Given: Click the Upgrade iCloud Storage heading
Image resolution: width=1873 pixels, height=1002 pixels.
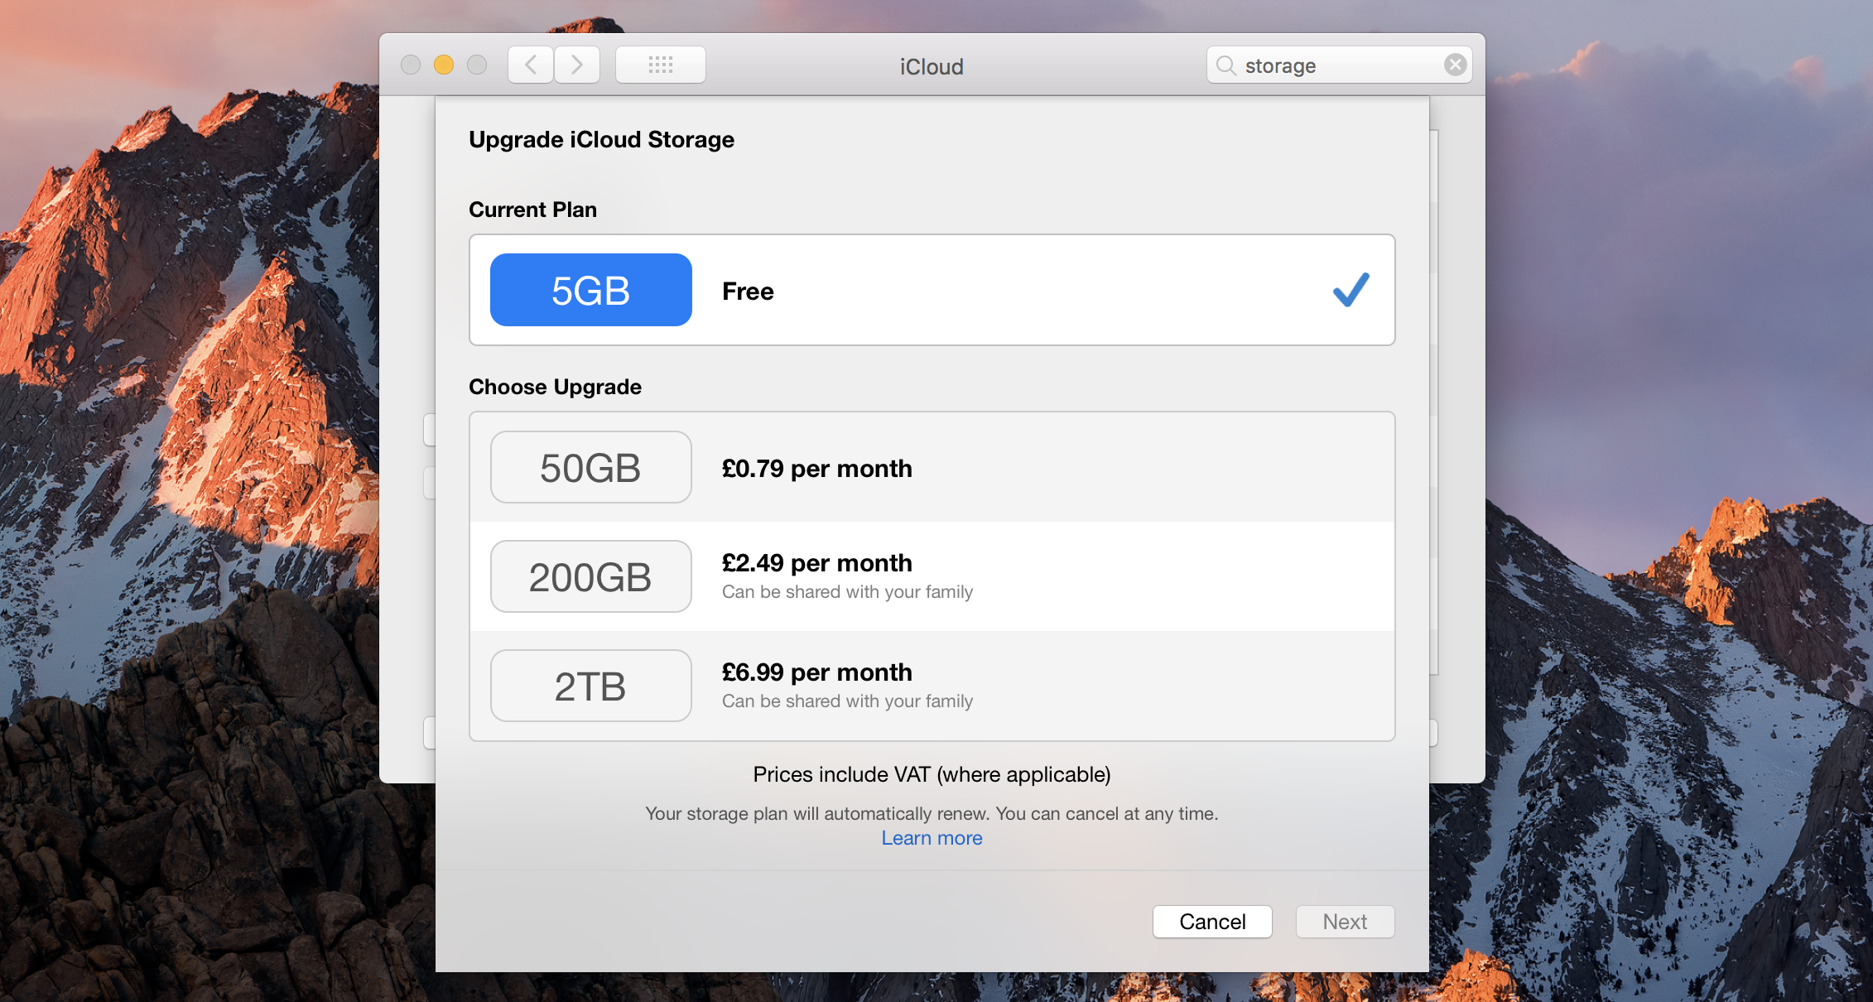Looking at the screenshot, I should (x=601, y=140).
